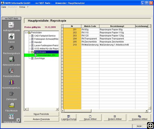Viewport: 154px width, 129px height.
Task: Collapse the Preislisten tree root
Action: pyautogui.click(x=26, y=33)
